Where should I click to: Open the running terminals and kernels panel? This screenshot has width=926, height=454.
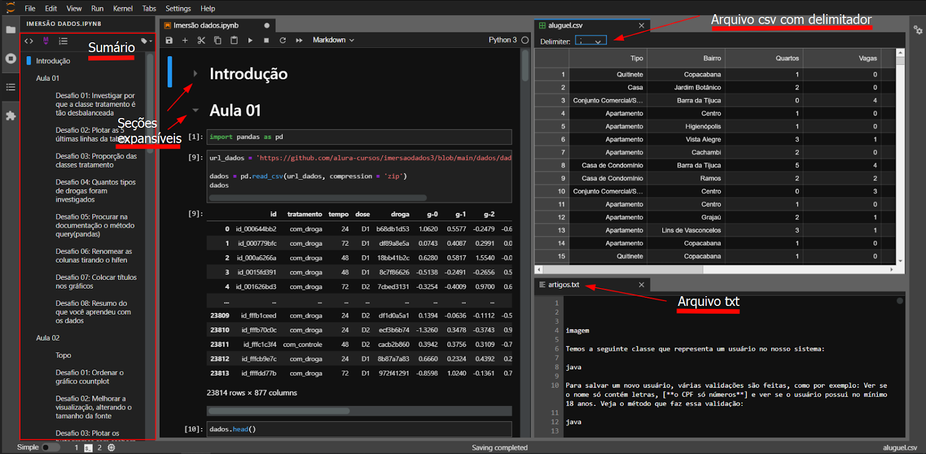(x=10, y=58)
